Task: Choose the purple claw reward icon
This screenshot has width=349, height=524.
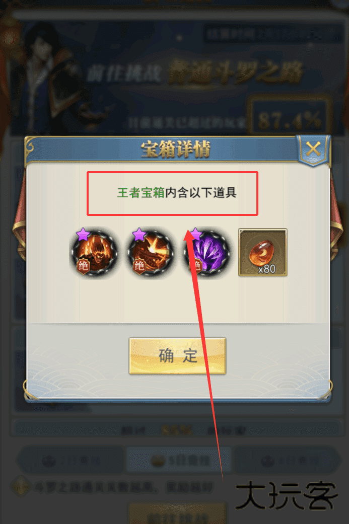Action: pos(207,253)
